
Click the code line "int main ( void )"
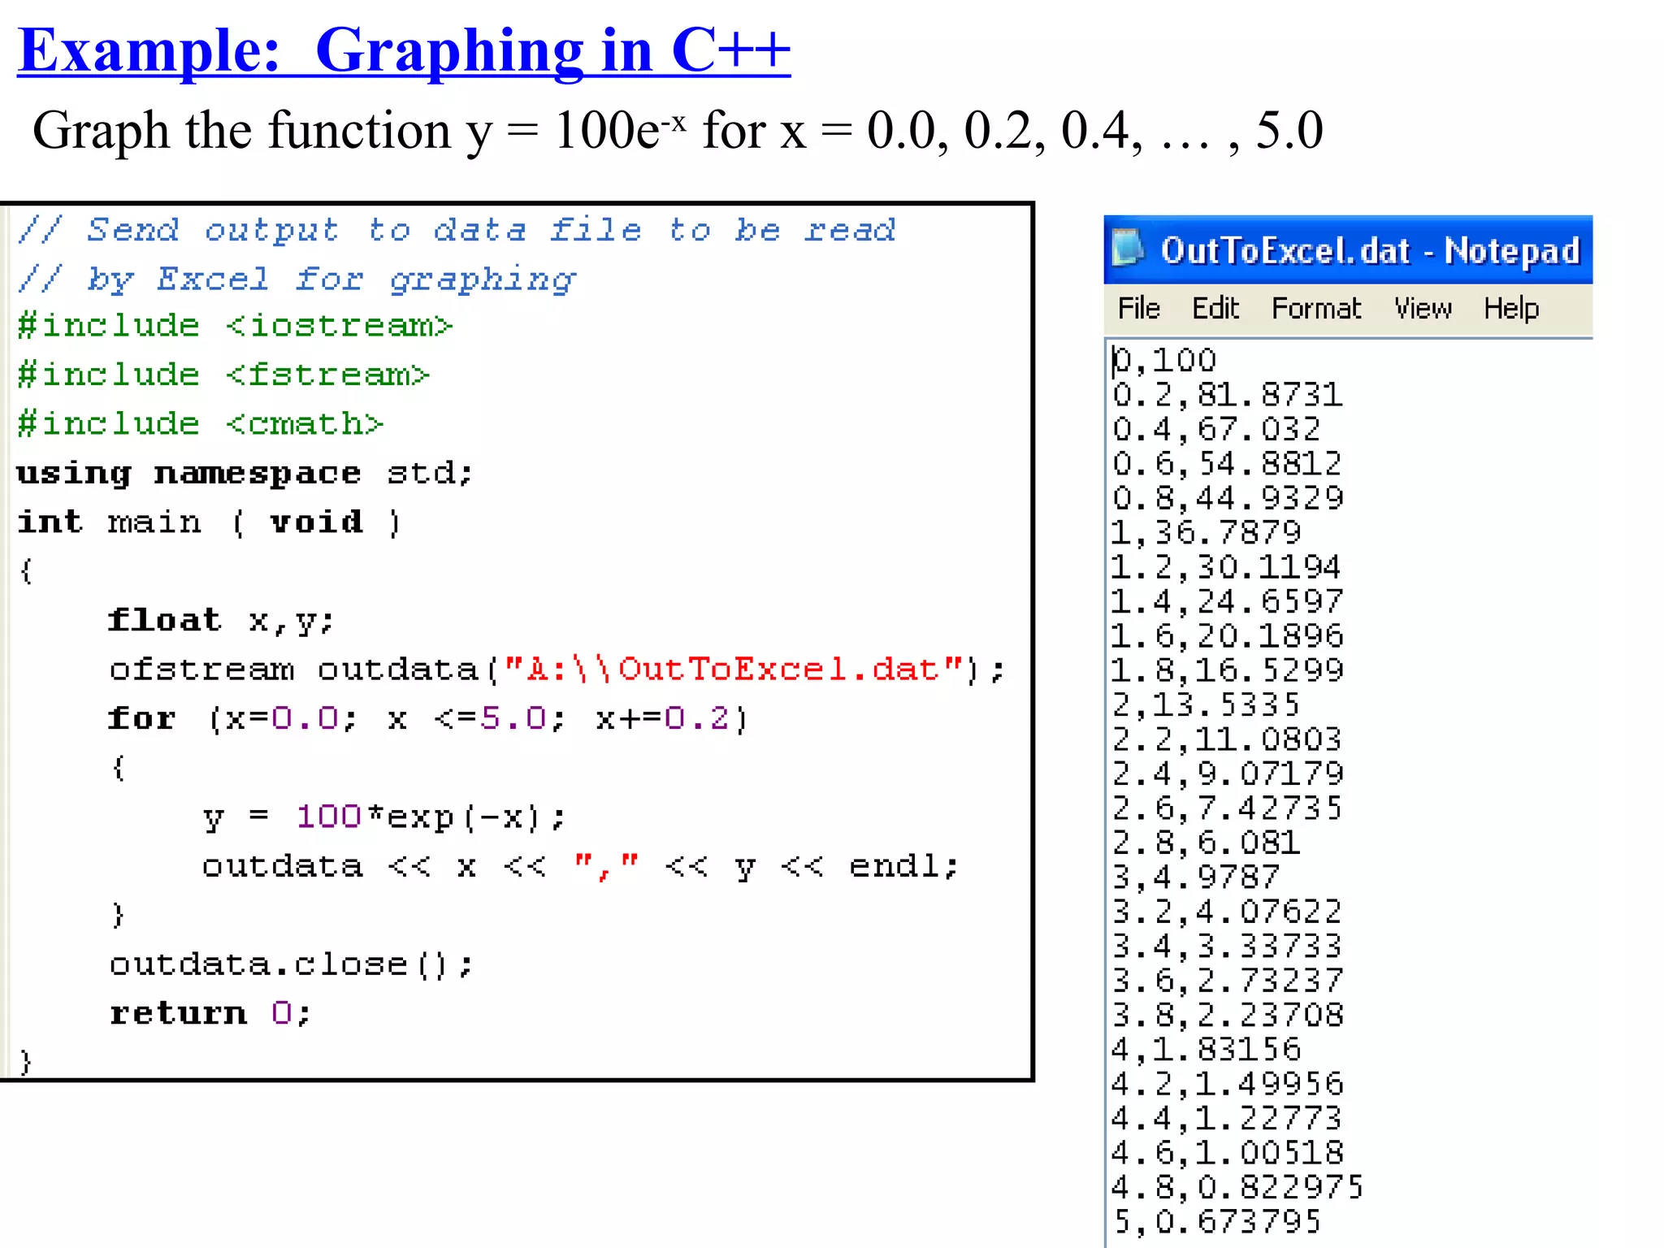pyautogui.click(x=210, y=522)
